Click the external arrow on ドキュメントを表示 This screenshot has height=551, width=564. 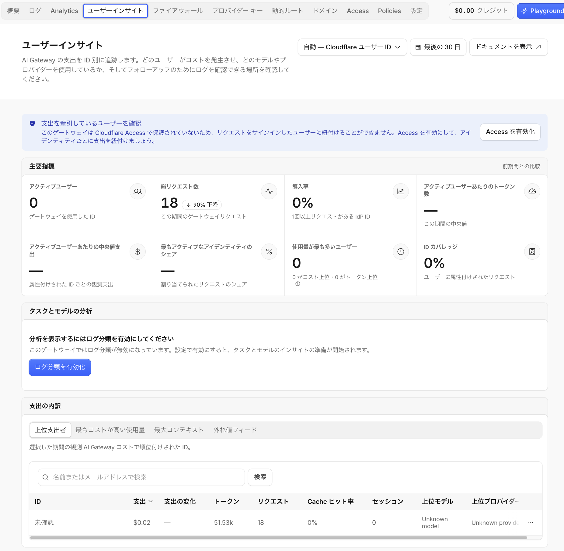coord(538,47)
